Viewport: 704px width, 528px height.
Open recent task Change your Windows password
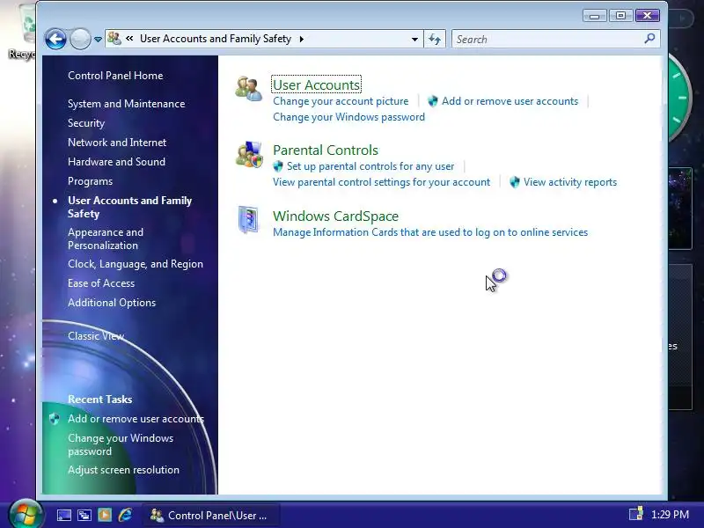pyautogui.click(x=121, y=444)
